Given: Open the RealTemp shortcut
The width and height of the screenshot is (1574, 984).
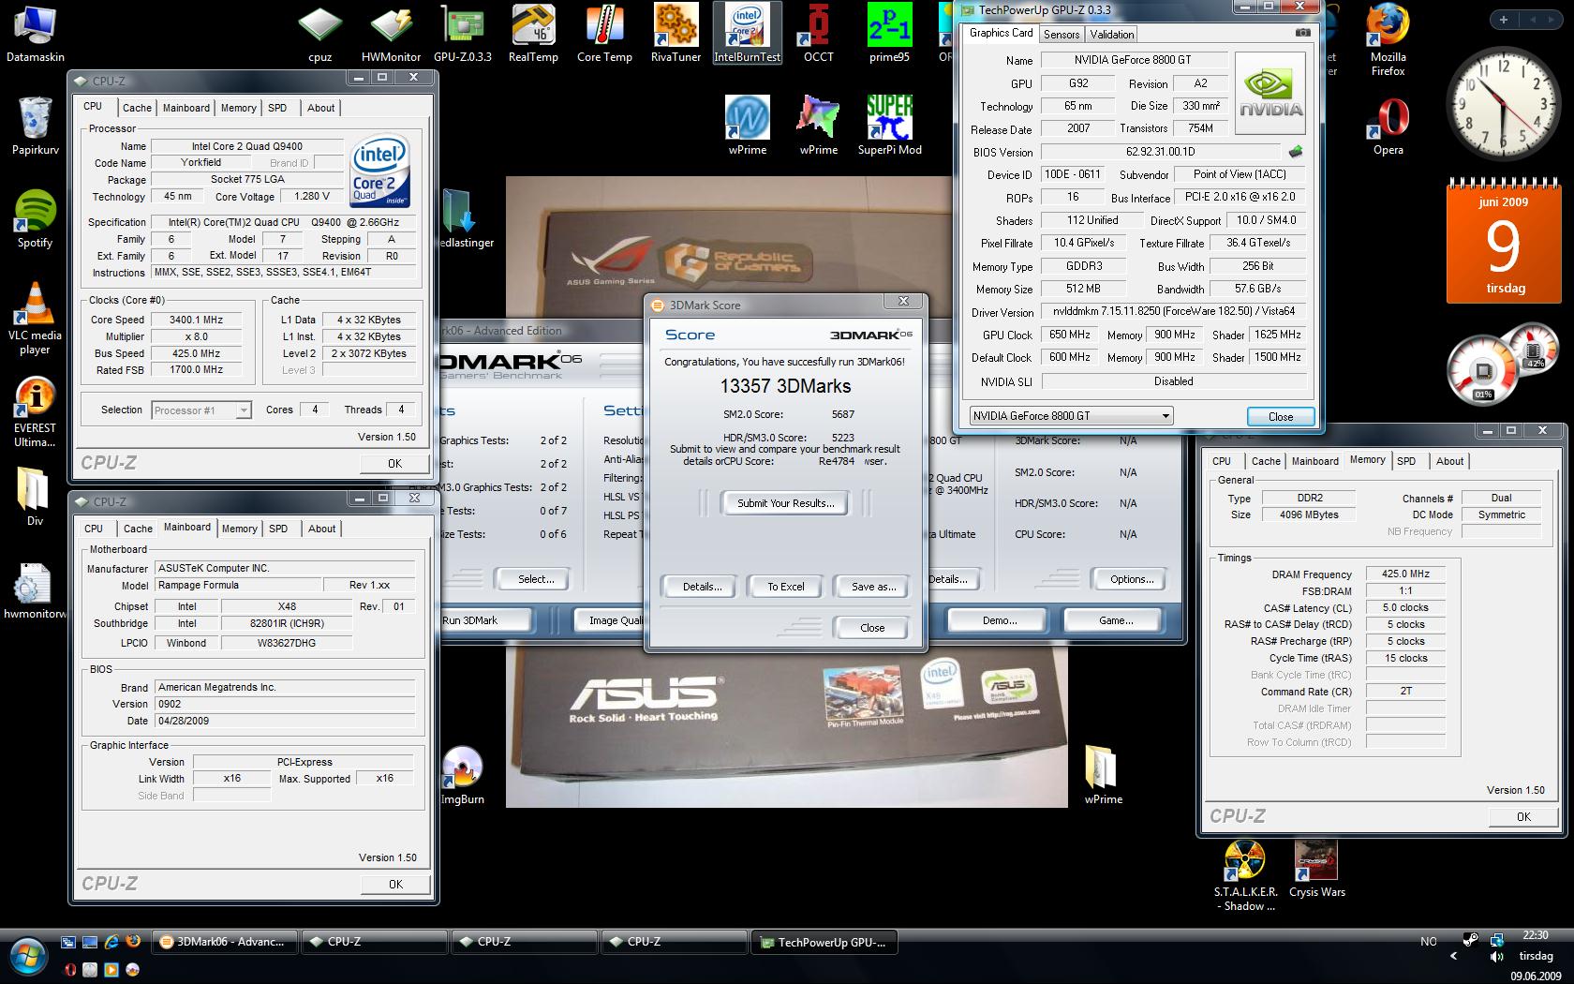Looking at the screenshot, I should [x=533, y=34].
